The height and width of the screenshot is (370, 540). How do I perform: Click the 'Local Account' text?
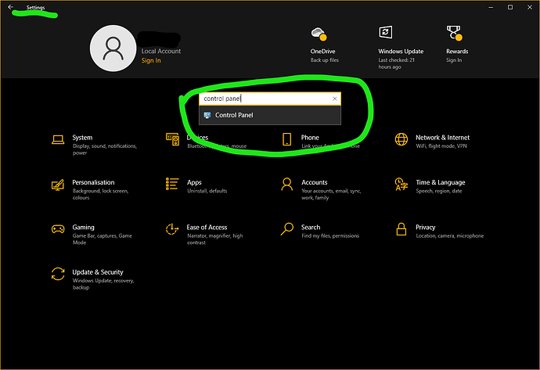tap(161, 52)
